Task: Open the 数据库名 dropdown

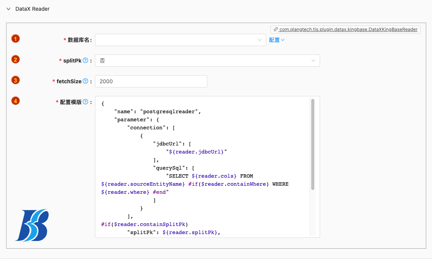Action: (x=180, y=40)
